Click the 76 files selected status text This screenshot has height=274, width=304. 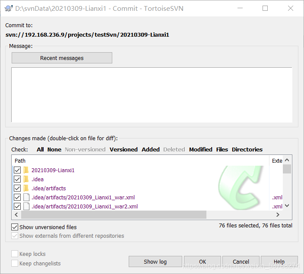click(x=256, y=225)
